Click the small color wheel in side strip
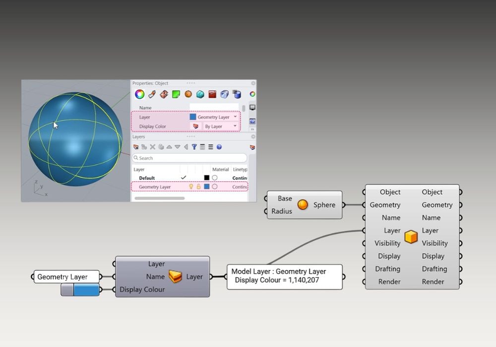Screen dimensions: 496x347 tap(252, 94)
